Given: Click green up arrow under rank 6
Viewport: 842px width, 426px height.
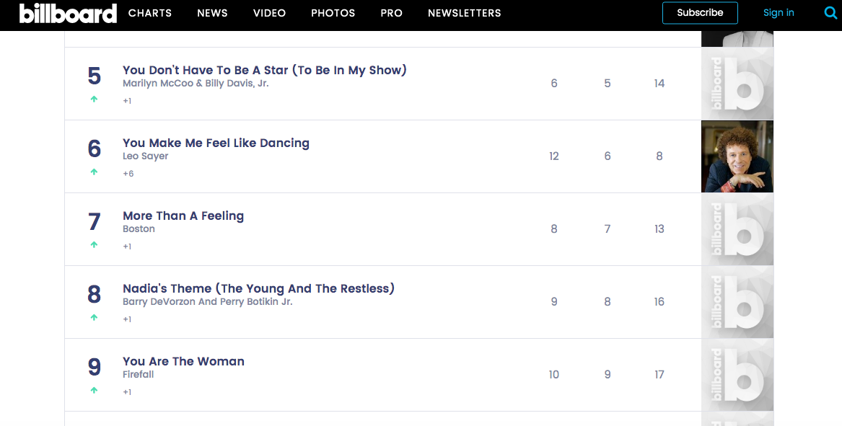Looking at the screenshot, I should pos(94,172).
